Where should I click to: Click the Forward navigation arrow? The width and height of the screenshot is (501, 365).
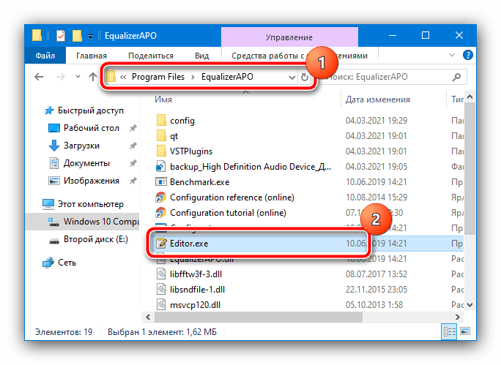[60, 77]
